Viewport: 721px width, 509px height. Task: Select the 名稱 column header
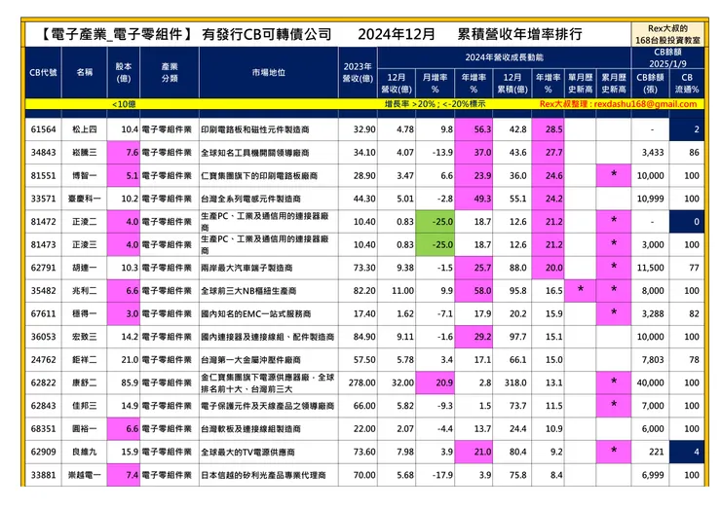pos(85,73)
